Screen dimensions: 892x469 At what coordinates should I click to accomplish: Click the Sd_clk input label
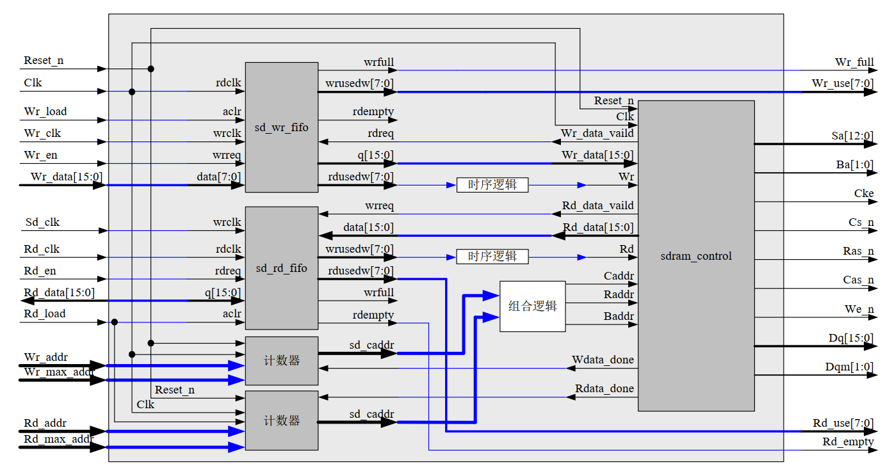click(x=42, y=223)
